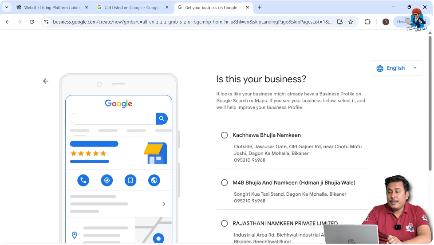Reload the current page
The width and height of the screenshot is (434, 245).
coord(32,22)
